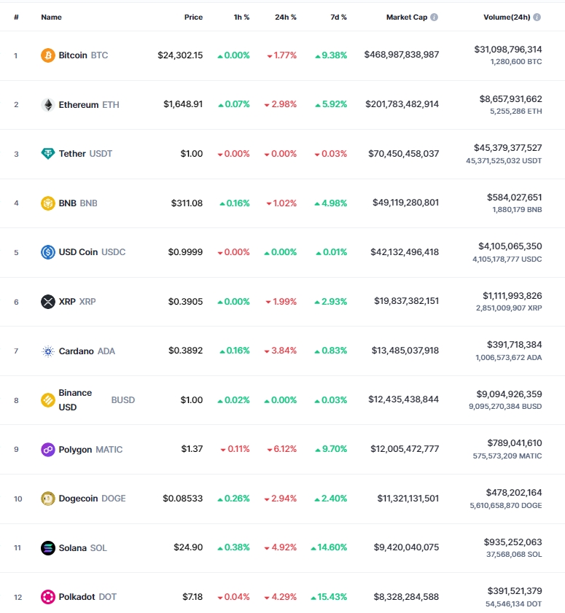Click the Polkadot pink logo icon

pyautogui.click(x=47, y=597)
